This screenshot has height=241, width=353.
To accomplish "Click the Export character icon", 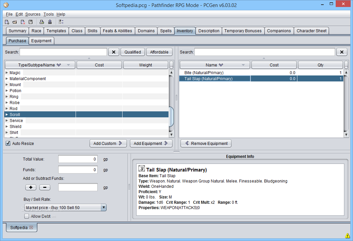I will 50,22.
